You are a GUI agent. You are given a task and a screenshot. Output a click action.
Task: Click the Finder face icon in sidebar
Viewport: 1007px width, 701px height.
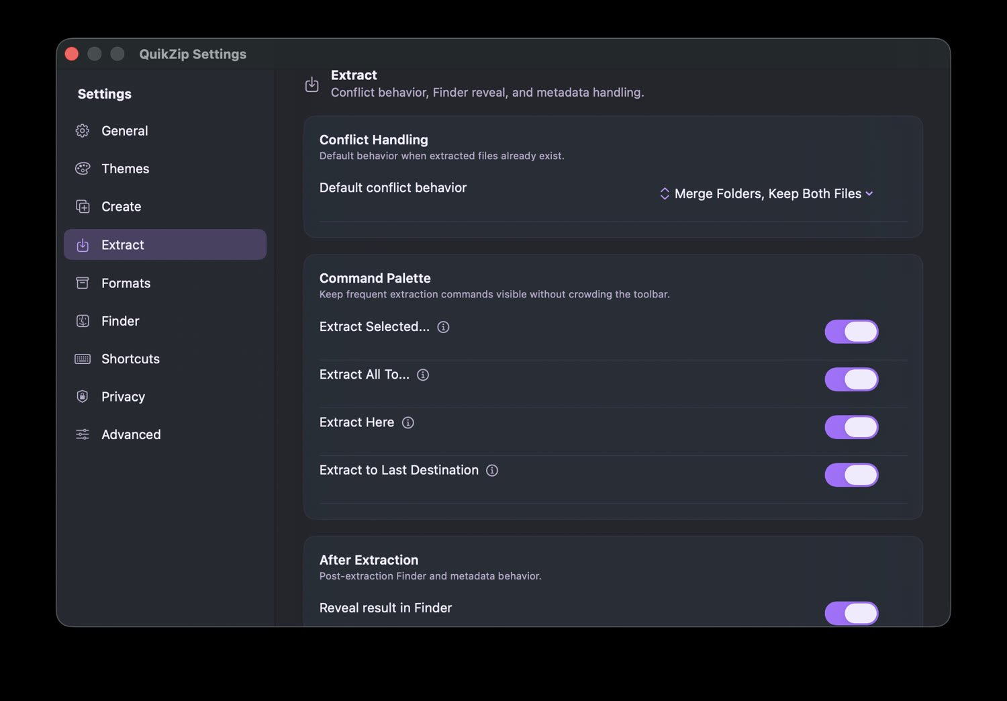83,321
